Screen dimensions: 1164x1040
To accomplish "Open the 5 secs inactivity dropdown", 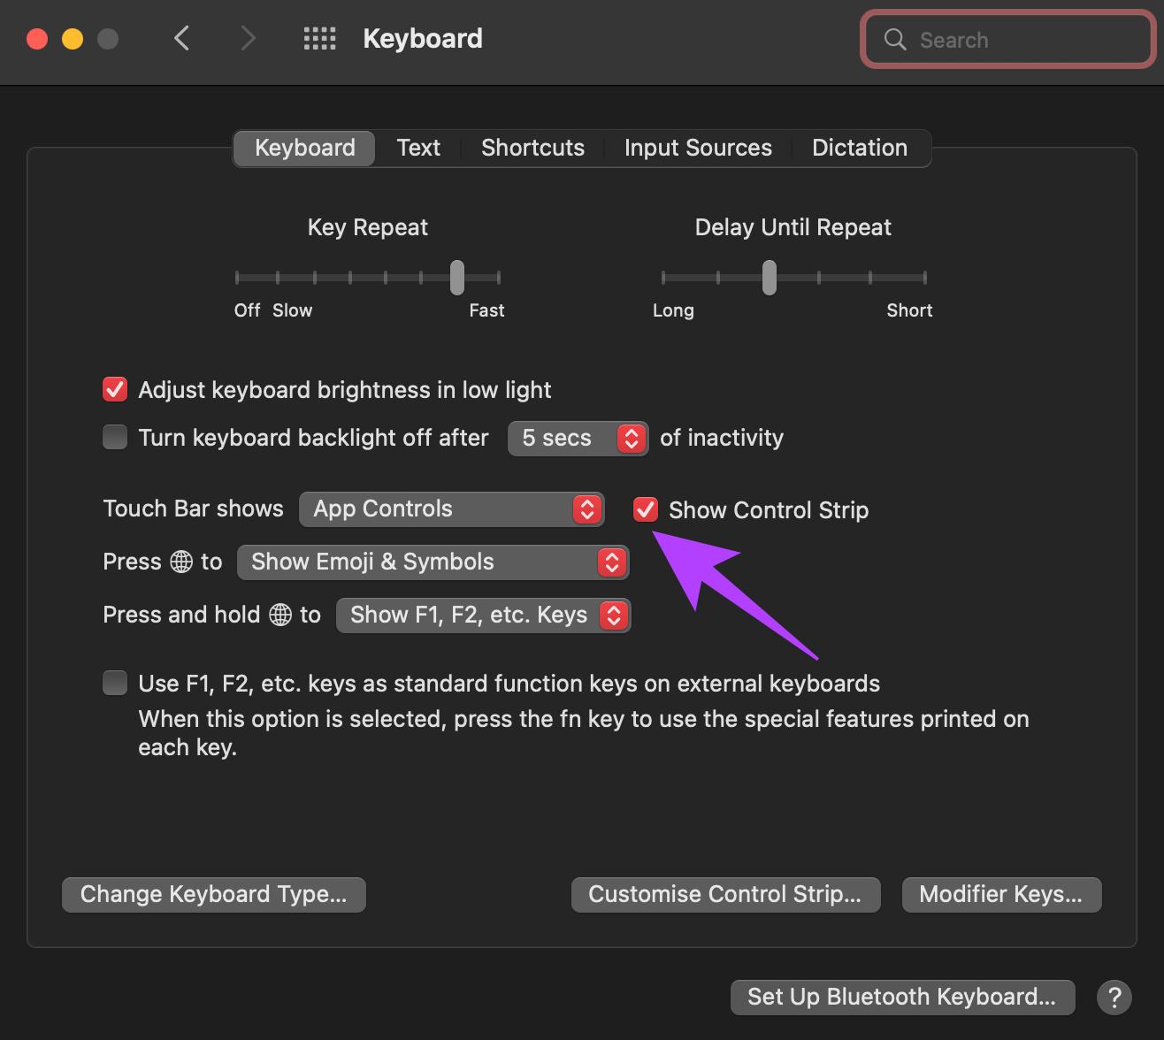I will tap(578, 439).
